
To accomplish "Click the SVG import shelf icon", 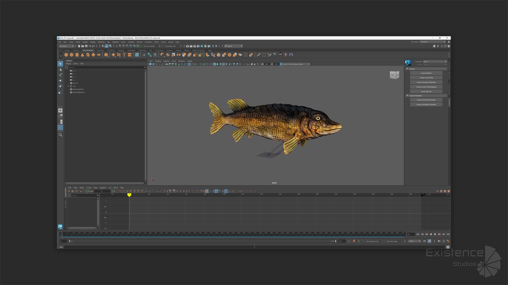I will tap(130, 55).
